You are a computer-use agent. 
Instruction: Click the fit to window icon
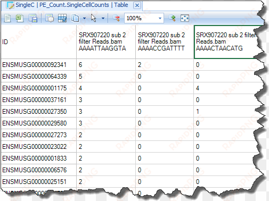coord(185,18)
